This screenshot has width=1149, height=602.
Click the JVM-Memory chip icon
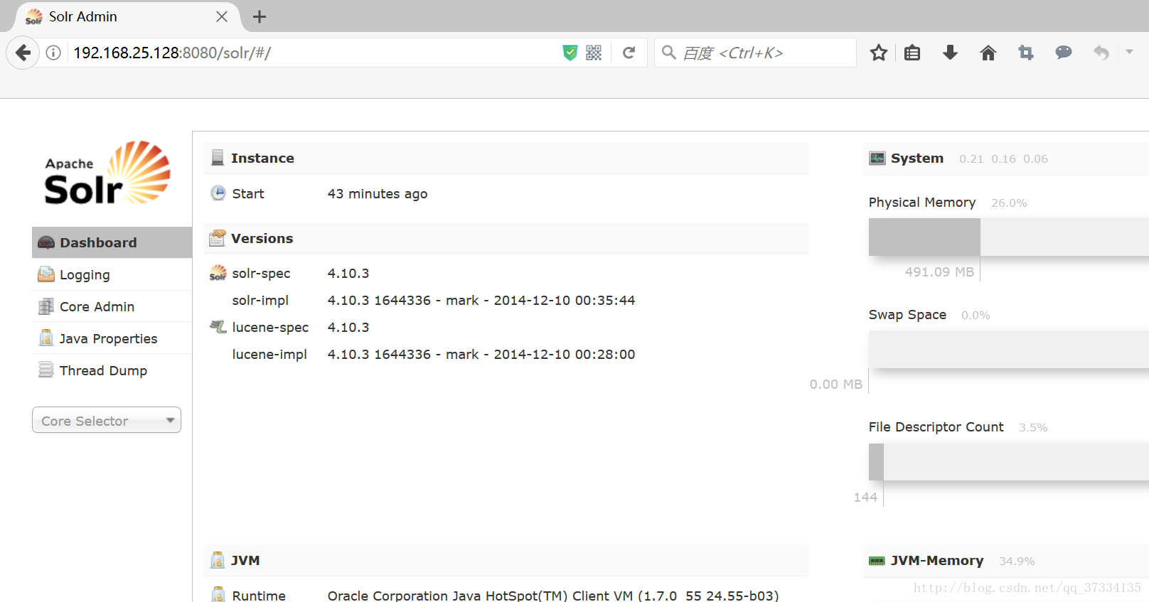877,561
